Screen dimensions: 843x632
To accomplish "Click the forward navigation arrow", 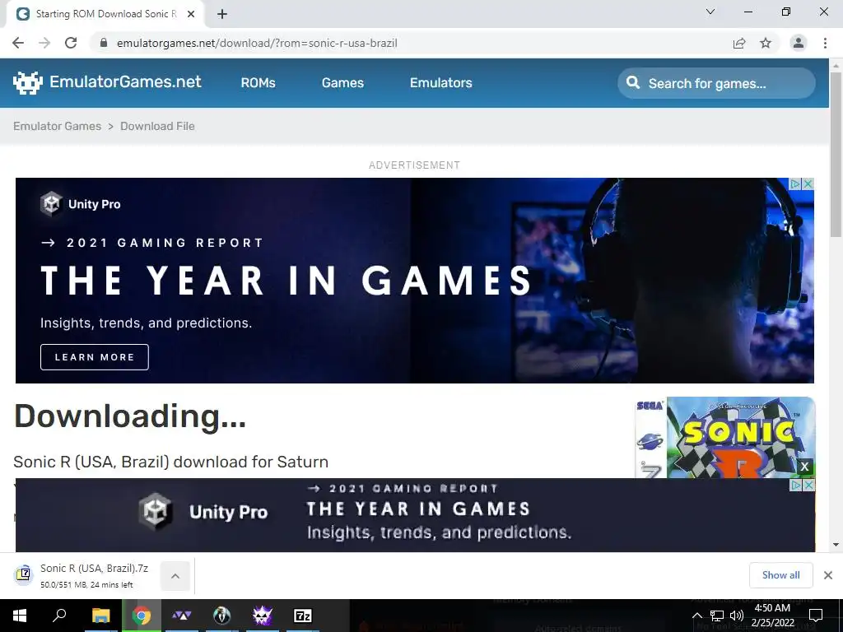I will (x=44, y=43).
